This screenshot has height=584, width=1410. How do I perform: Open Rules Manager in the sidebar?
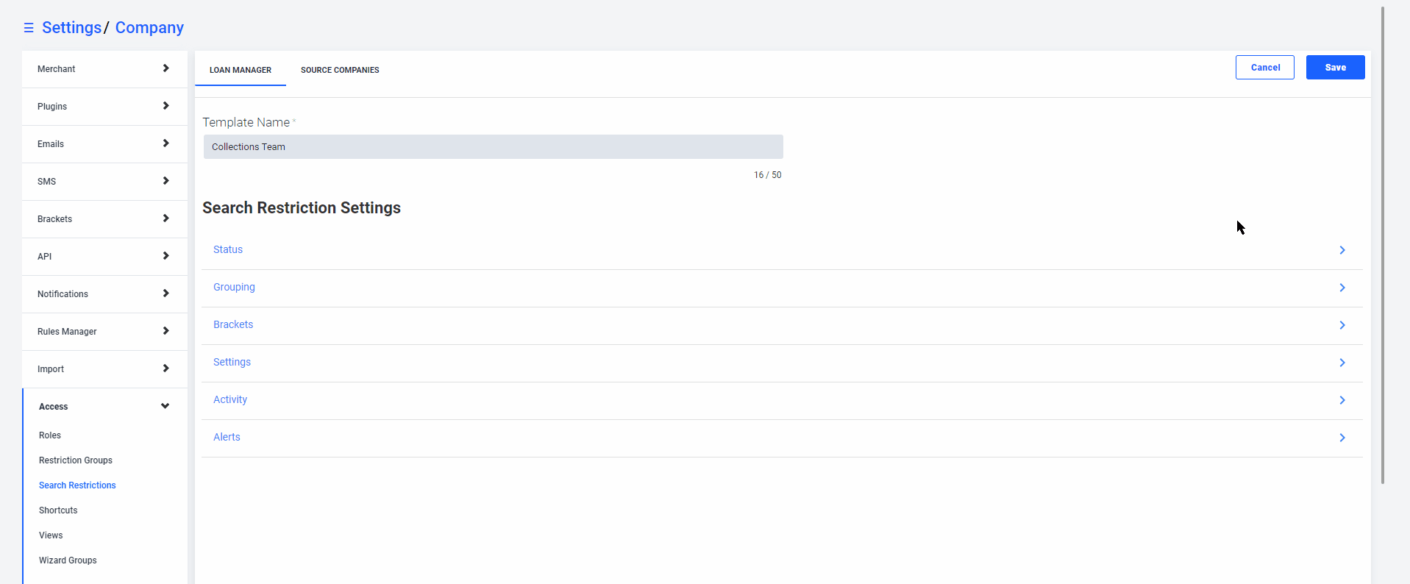pos(104,332)
